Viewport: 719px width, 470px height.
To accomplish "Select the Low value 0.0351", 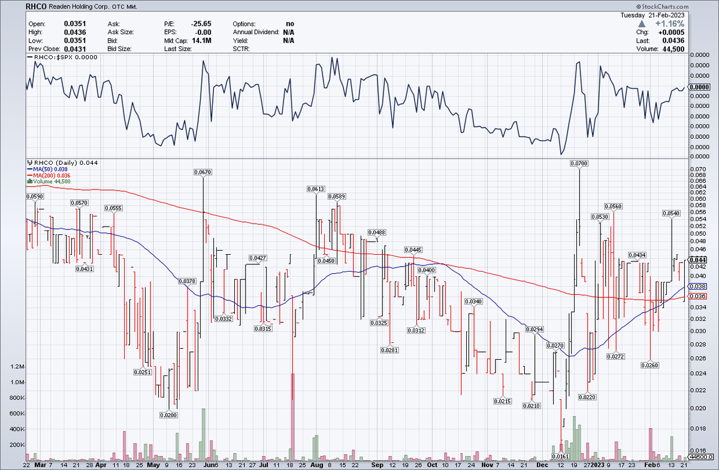I will tap(74, 40).
